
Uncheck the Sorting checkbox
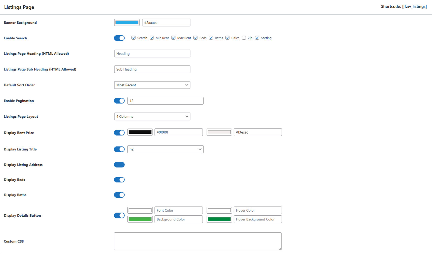tap(257, 38)
